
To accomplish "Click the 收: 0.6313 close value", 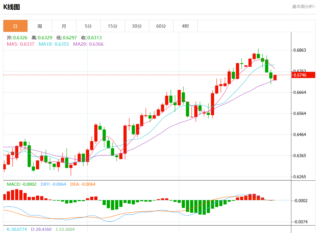I will [91, 38].
